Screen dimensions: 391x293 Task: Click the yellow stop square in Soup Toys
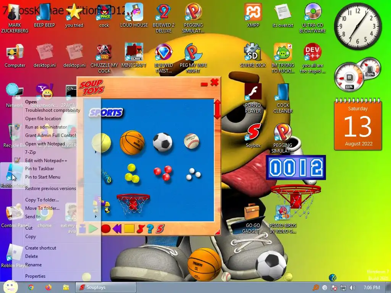tap(129, 229)
